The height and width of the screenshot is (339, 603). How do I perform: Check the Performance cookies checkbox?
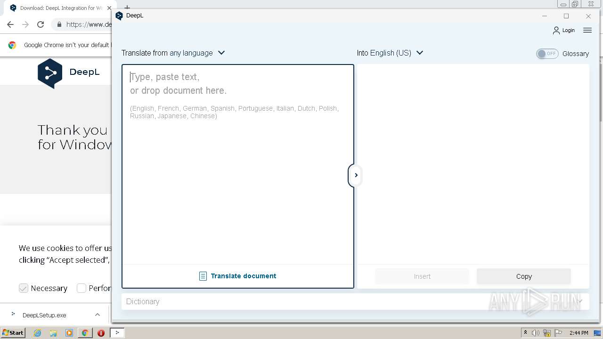click(x=81, y=288)
